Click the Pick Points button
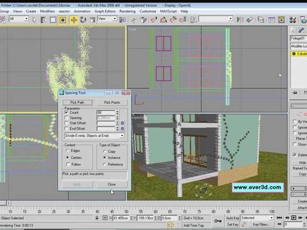 pos(112,102)
